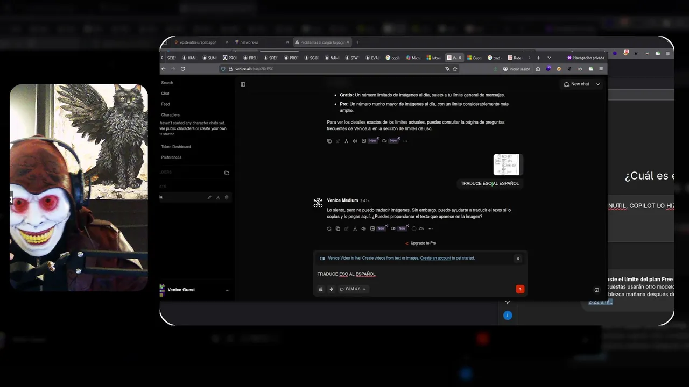This screenshot has width=689, height=387.
Task: Reload the venice.ai page
Action: 183,69
